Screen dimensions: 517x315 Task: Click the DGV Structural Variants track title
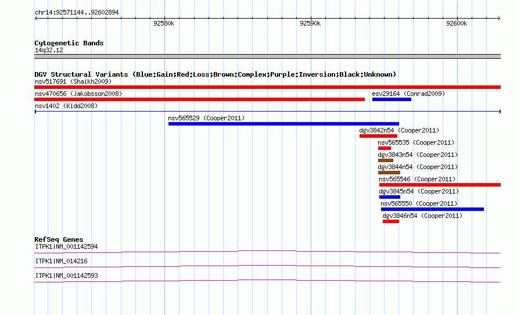tap(215, 74)
